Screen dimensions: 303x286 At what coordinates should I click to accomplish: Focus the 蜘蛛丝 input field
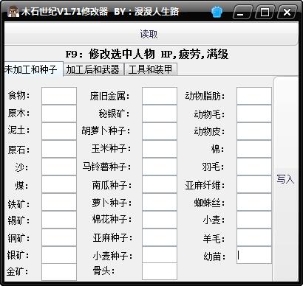tap(254, 202)
